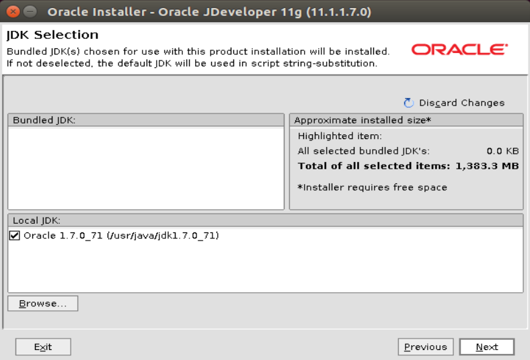Click the Total of all selected items label
530x360 pixels.
click(x=374, y=166)
